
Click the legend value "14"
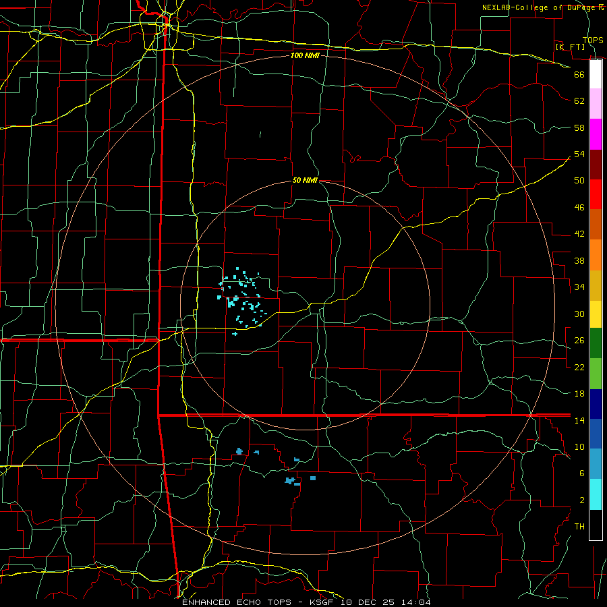[579, 420]
